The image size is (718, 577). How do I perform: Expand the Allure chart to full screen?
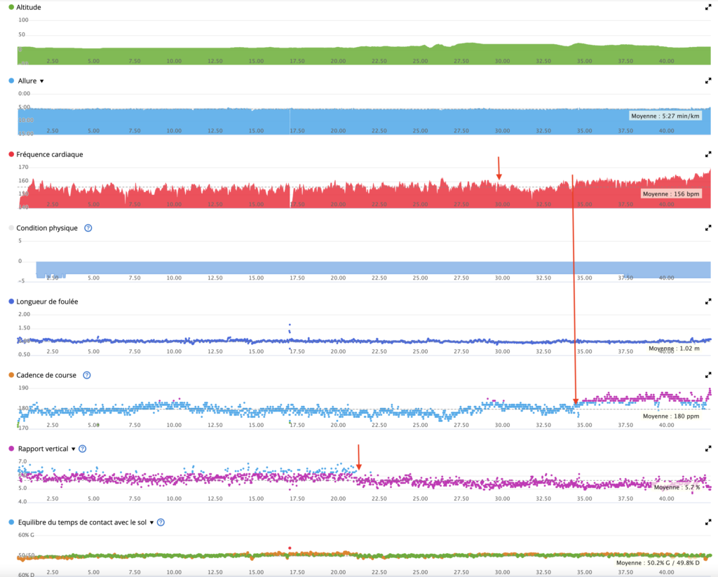tap(708, 81)
